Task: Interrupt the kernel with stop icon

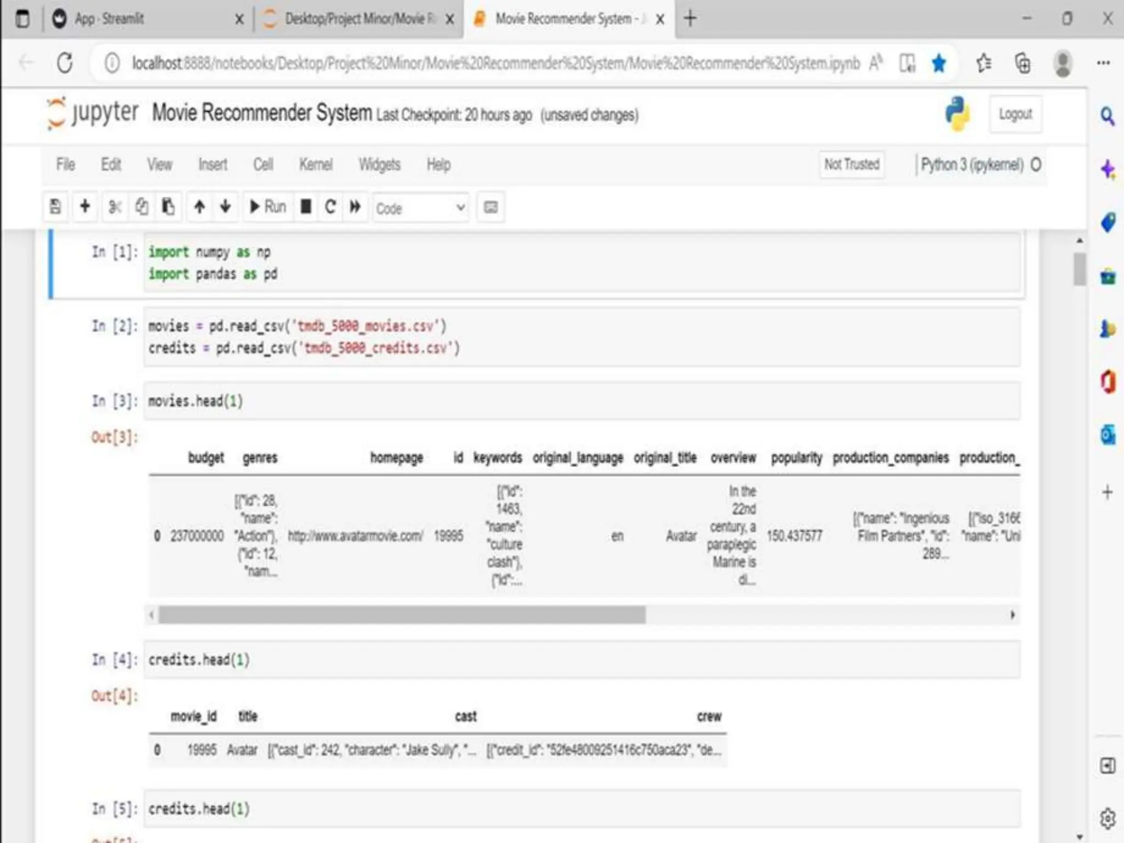Action: [x=306, y=207]
